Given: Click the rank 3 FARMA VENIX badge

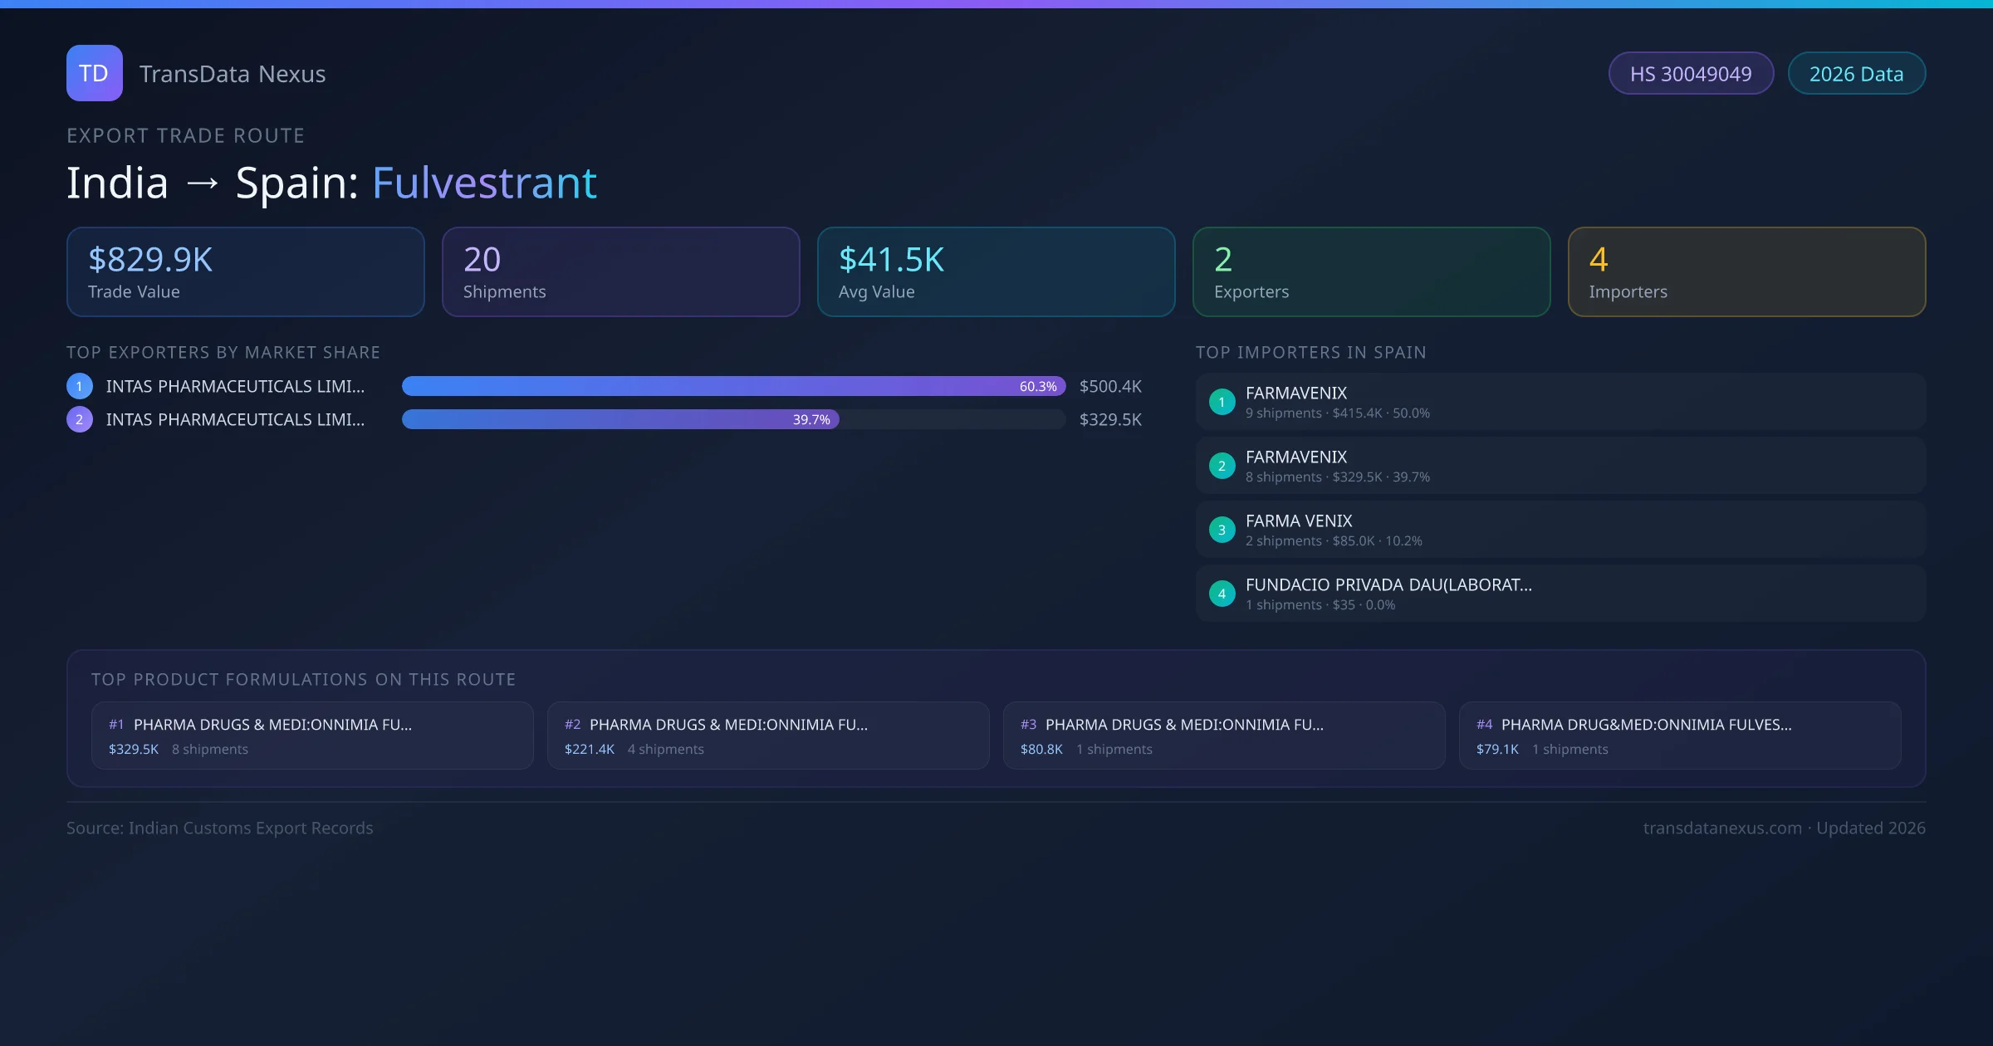Looking at the screenshot, I should [x=1222, y=530].
